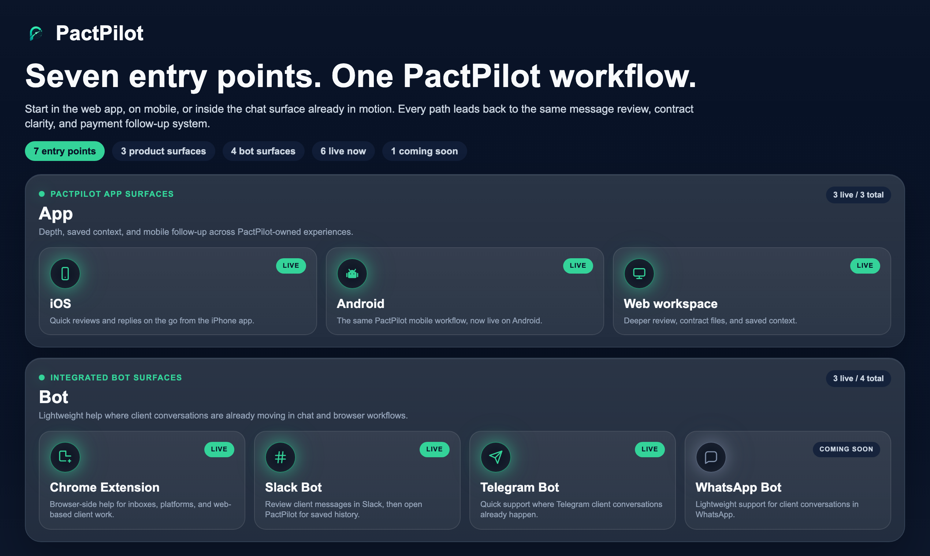
Task: Click the INTEGRATED BOT SURFACES label
Action: 116,377
